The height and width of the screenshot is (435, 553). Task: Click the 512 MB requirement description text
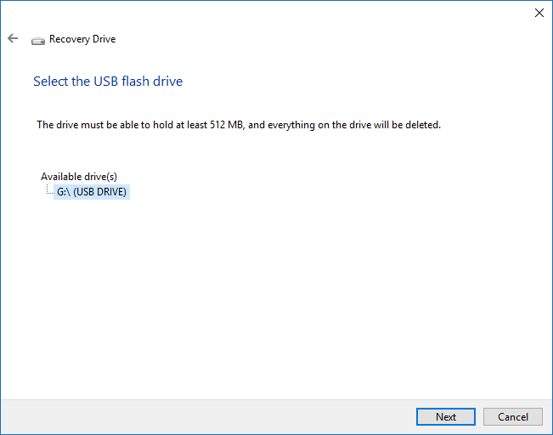238,125
